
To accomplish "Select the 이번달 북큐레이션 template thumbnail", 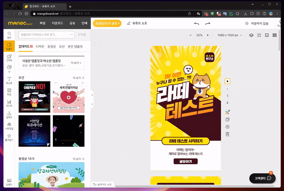I will (x=34, y=131).
